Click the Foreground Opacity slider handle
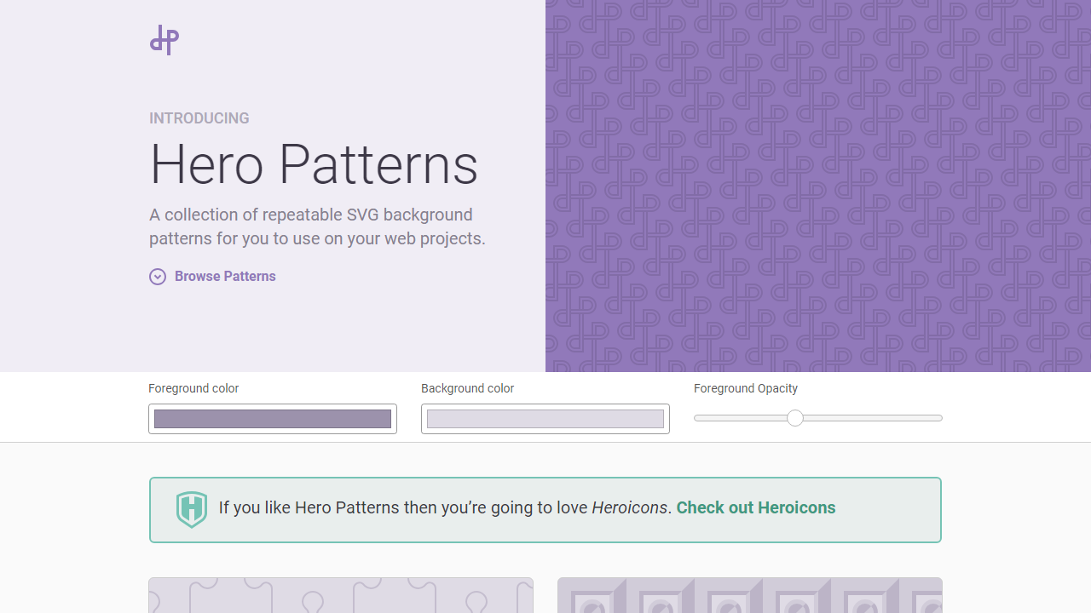Image resolution: width=1091 pixels, height=613 pixels. [795, 418]
